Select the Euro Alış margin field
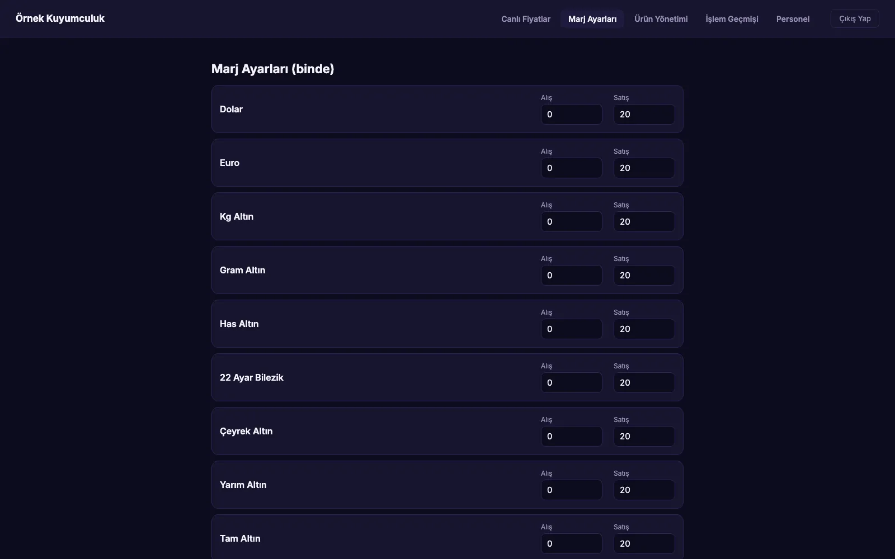The image size is (895, 559). 571,168
